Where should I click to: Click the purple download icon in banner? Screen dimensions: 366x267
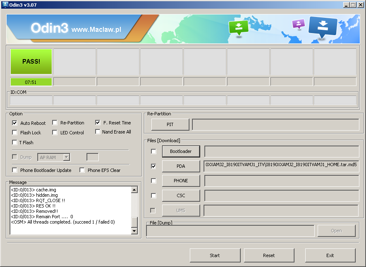point(298,24)
